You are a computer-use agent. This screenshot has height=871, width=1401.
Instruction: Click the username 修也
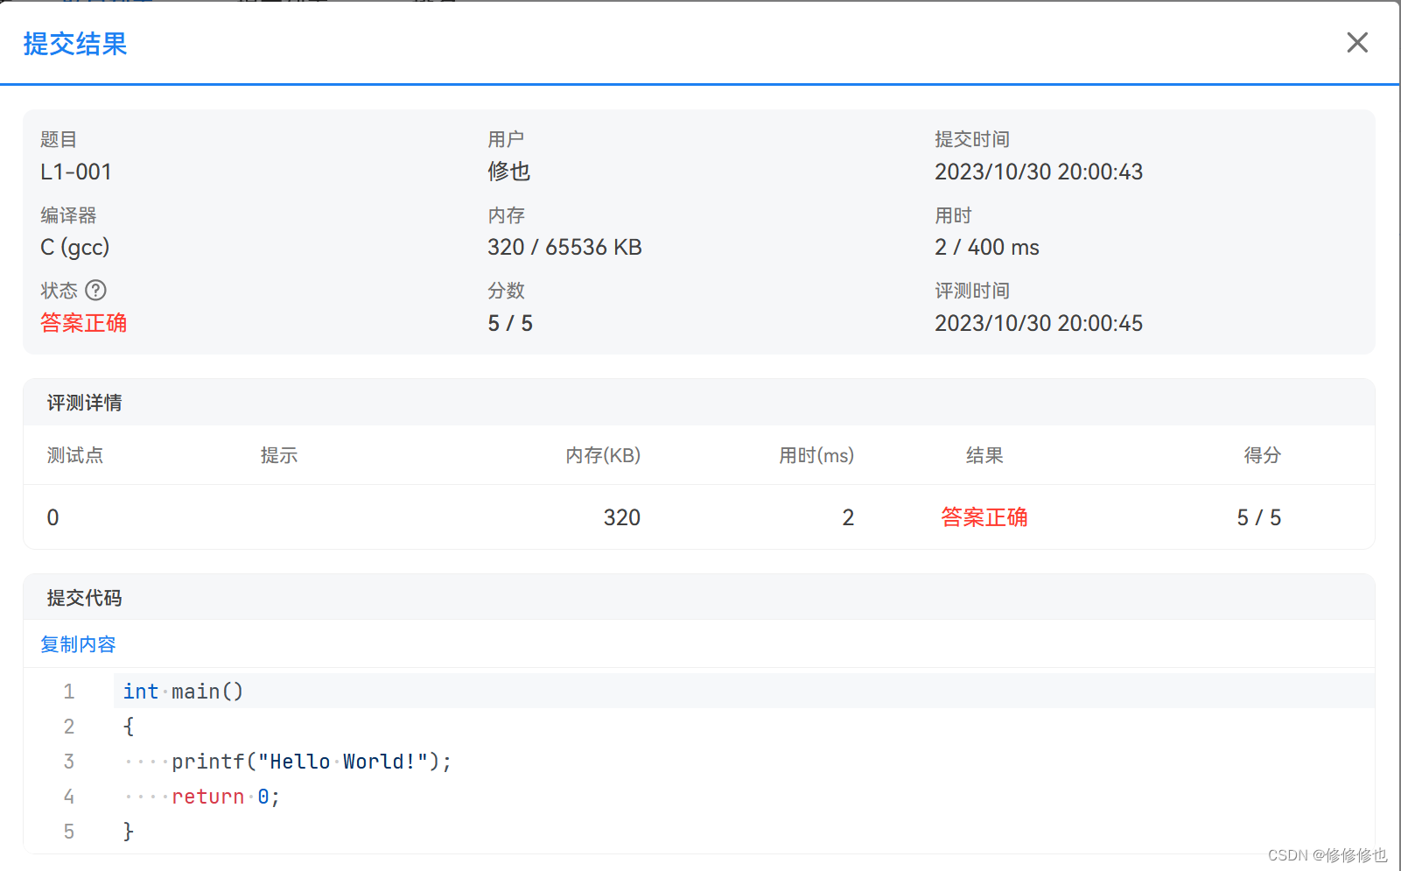pos(508,172)
